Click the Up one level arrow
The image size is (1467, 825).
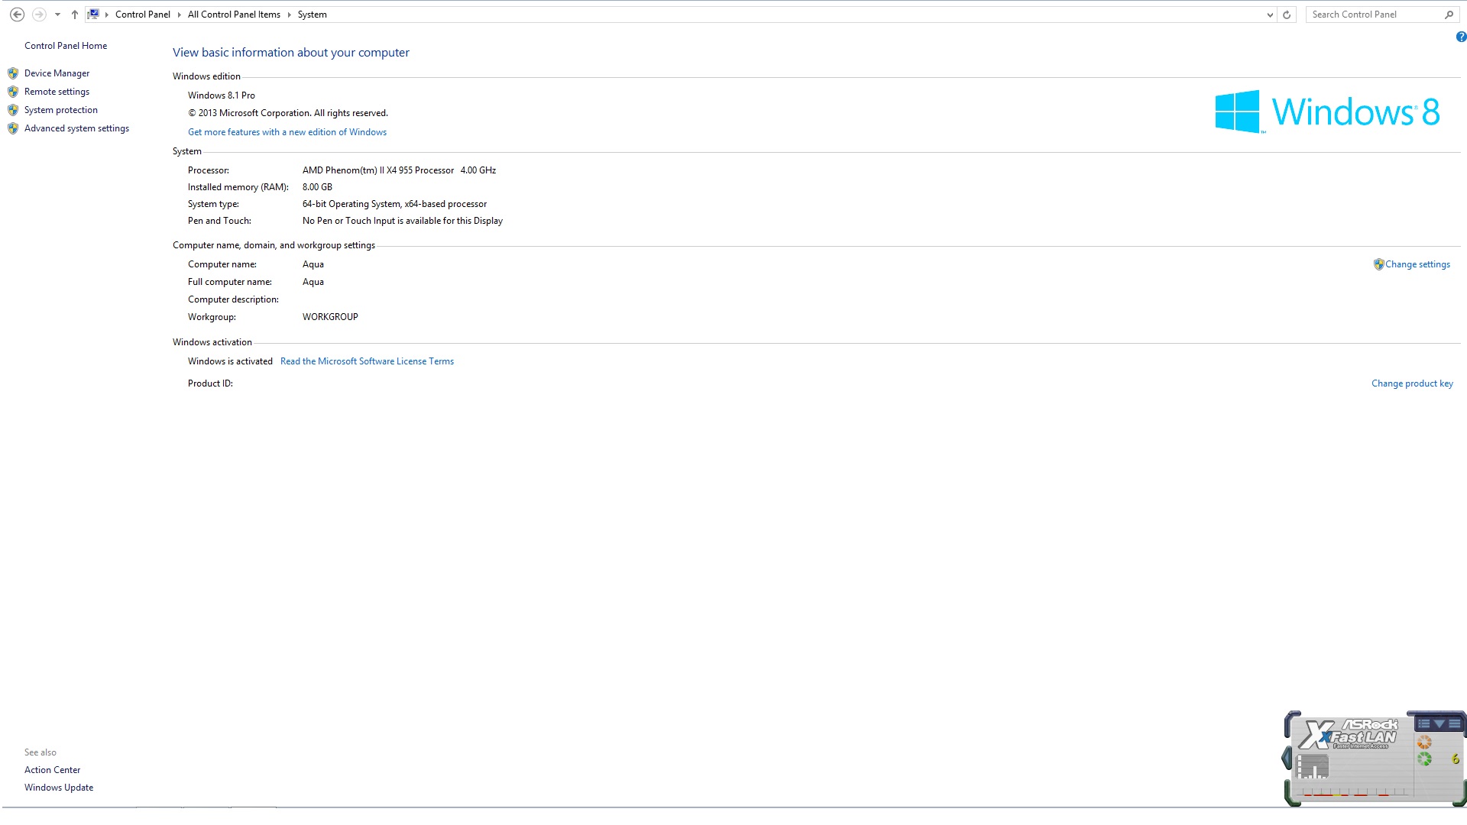pos(74,15)
